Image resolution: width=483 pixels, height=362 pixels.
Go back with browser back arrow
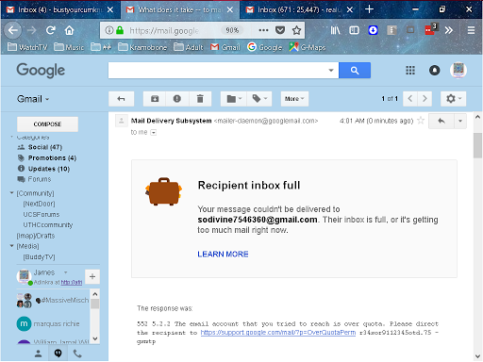13,30
